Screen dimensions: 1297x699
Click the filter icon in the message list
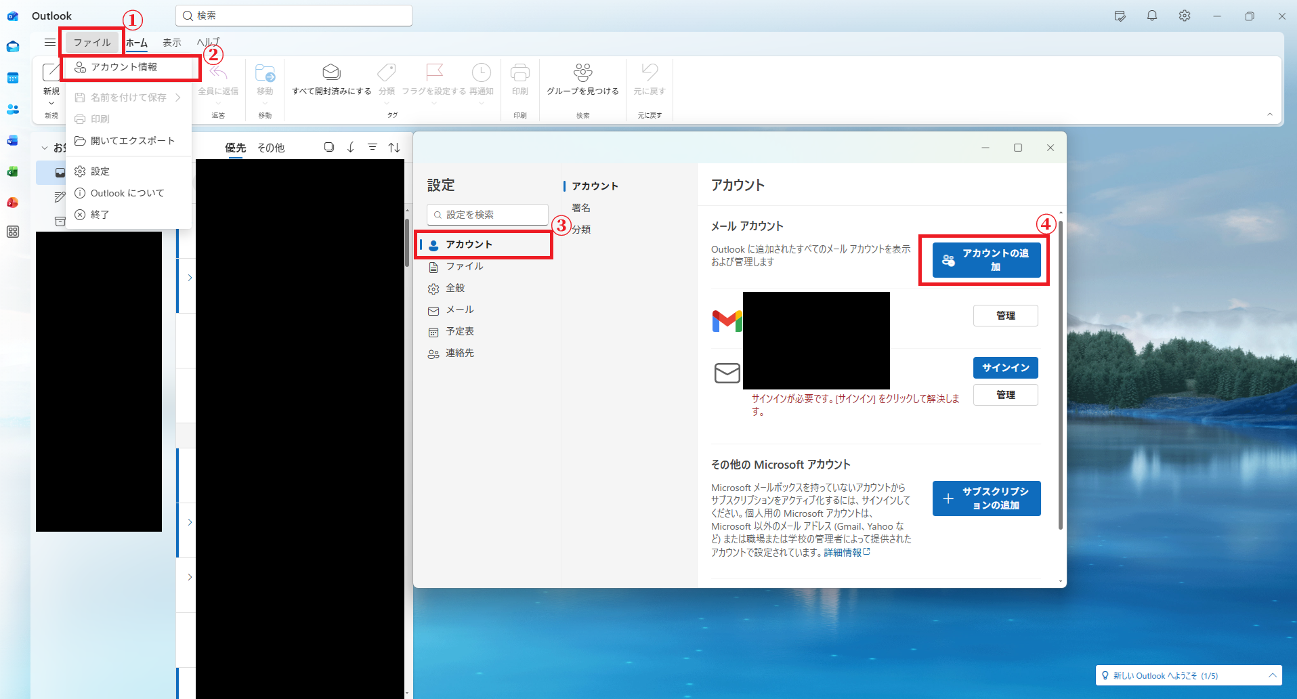pos(372,147)
